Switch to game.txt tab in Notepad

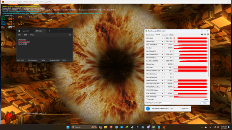pyautogui.click(x=26, y=31)
